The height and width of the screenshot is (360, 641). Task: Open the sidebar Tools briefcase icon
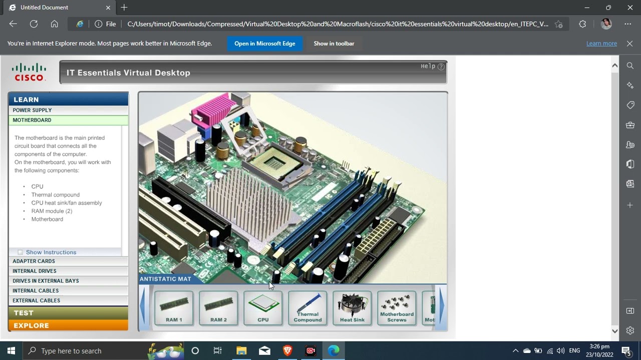630,124
